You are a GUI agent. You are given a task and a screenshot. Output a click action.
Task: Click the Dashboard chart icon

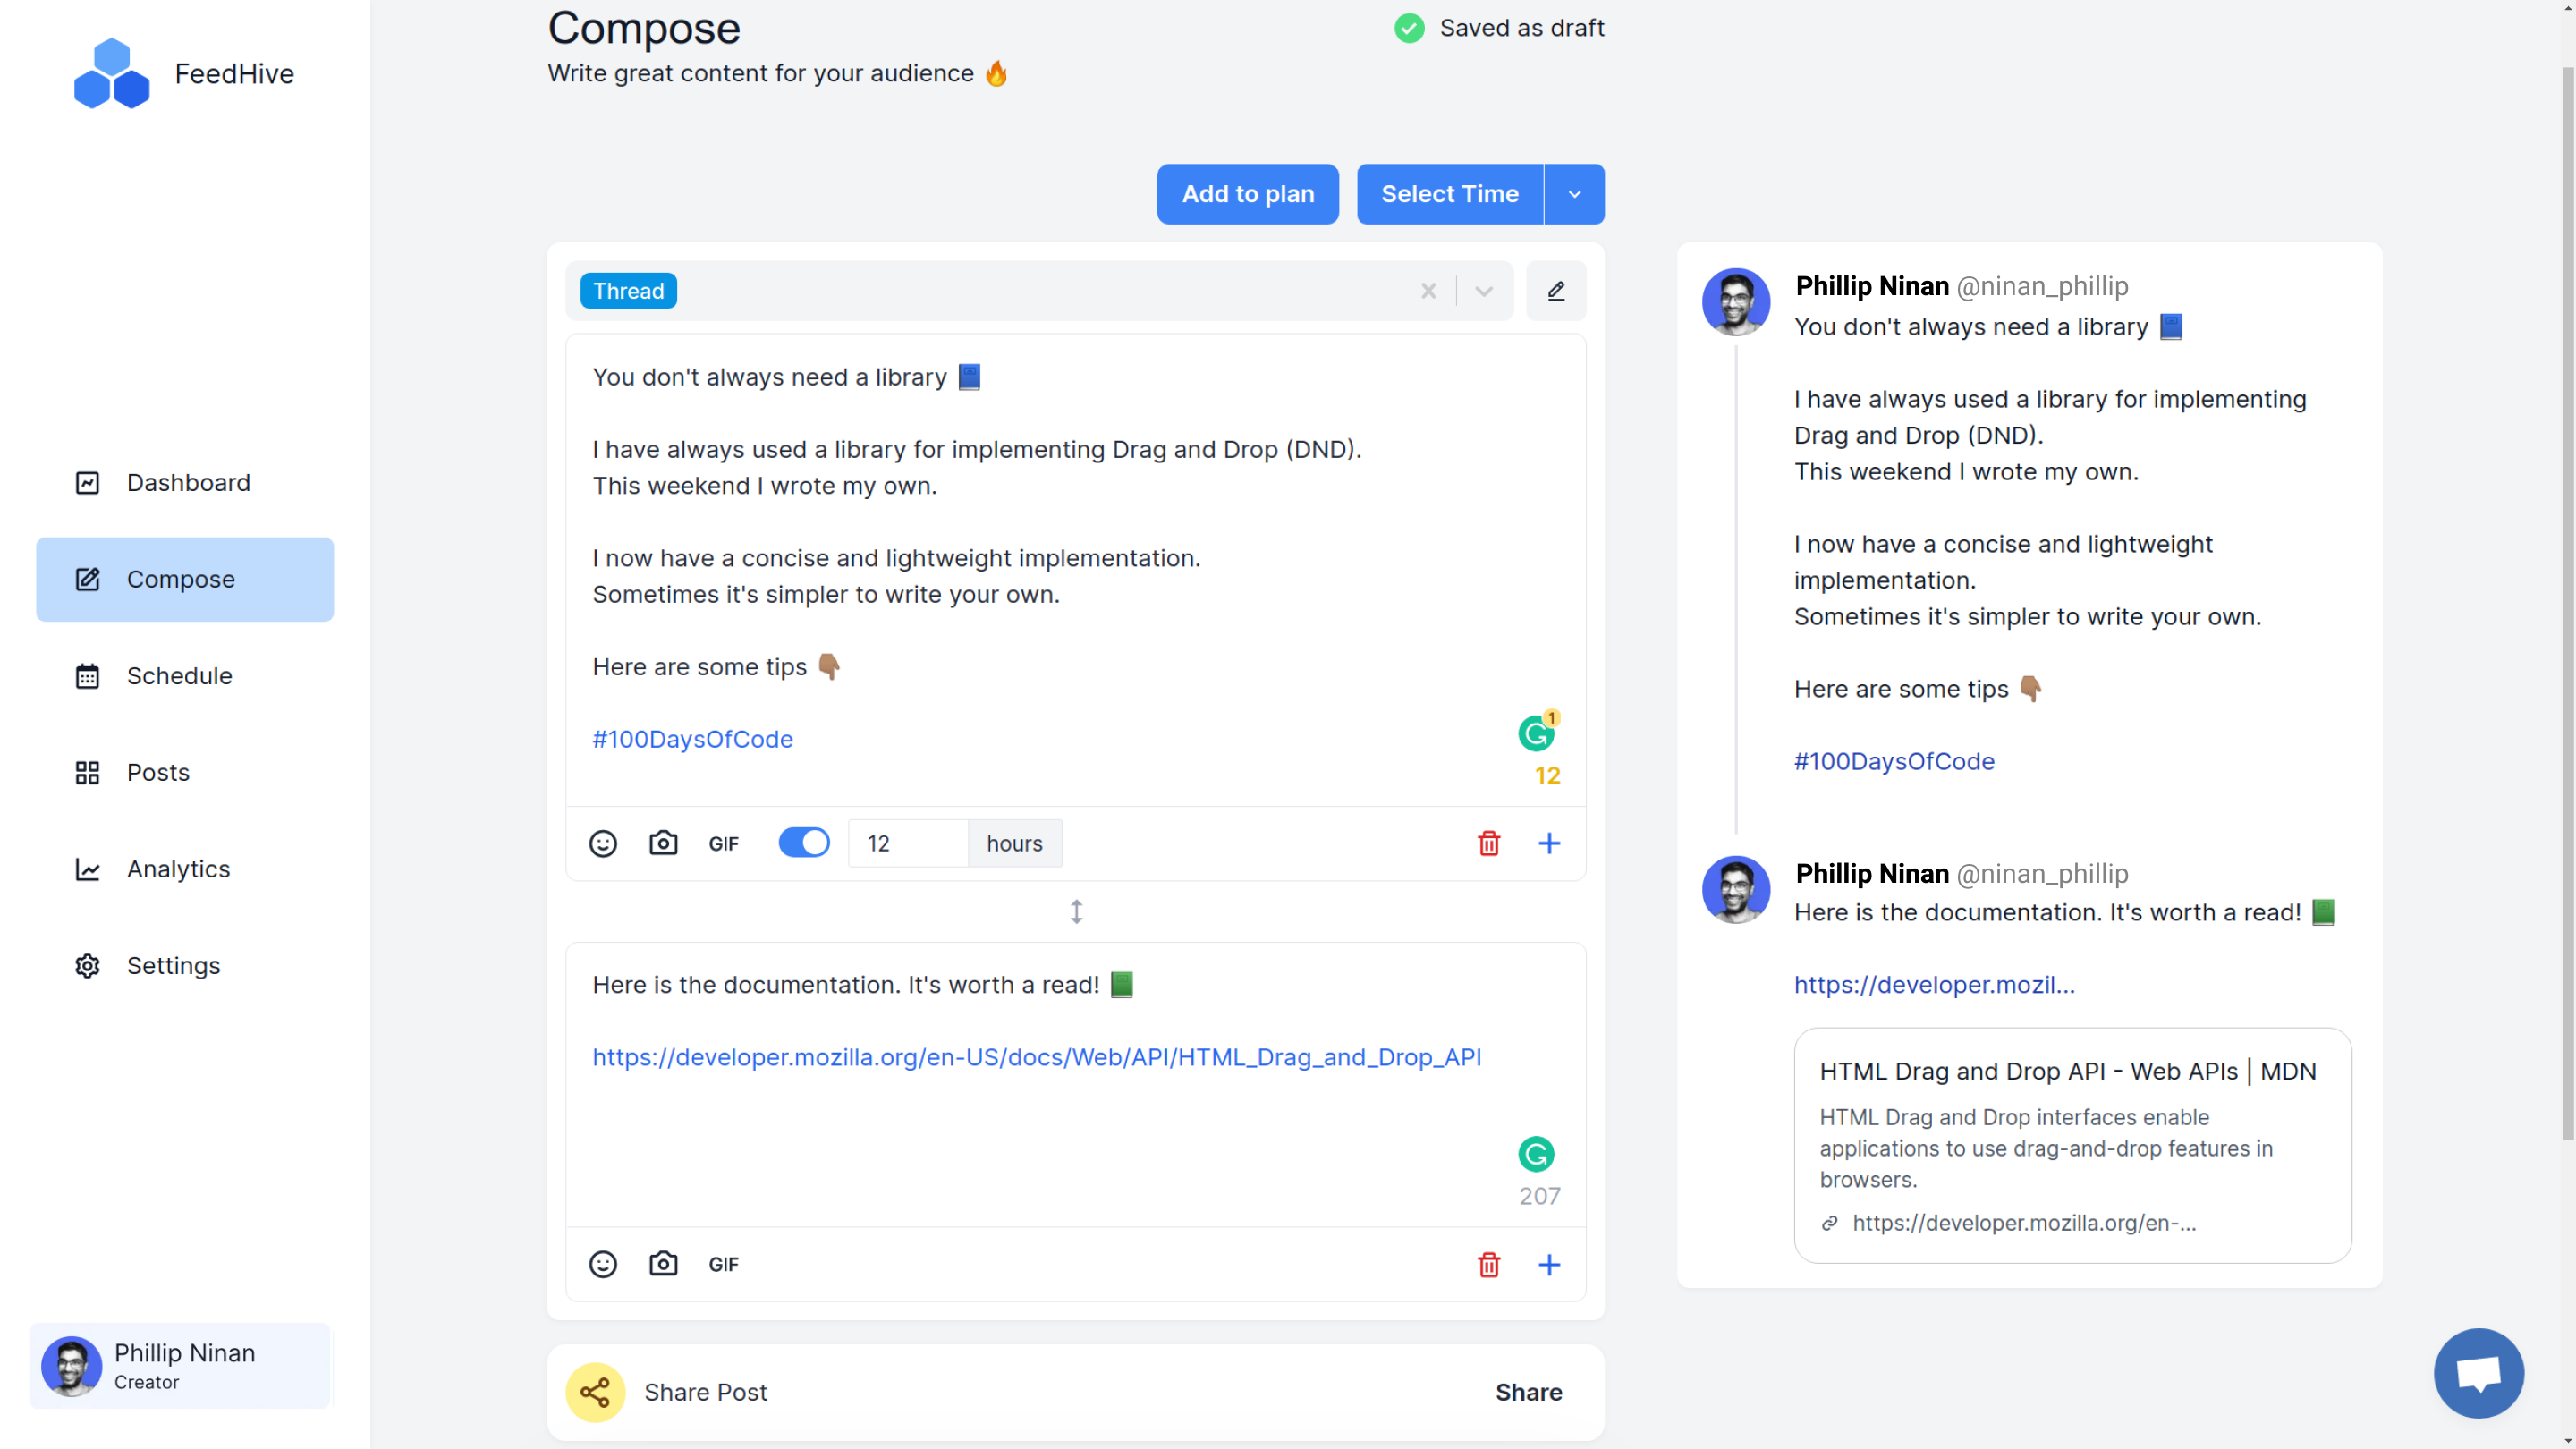click(88, 483)
